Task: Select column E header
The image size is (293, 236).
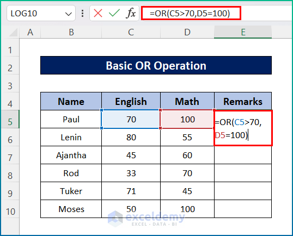Action: click(243, 32)
